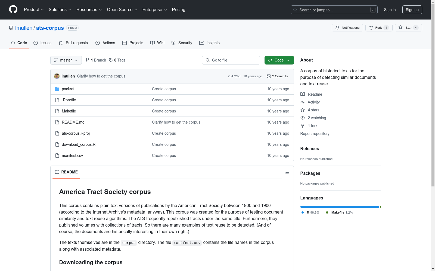This screenshot has width=435, height=271.
Task: Open the lmullen owner link
Action: pyautogui.click(x=24, y=28)
